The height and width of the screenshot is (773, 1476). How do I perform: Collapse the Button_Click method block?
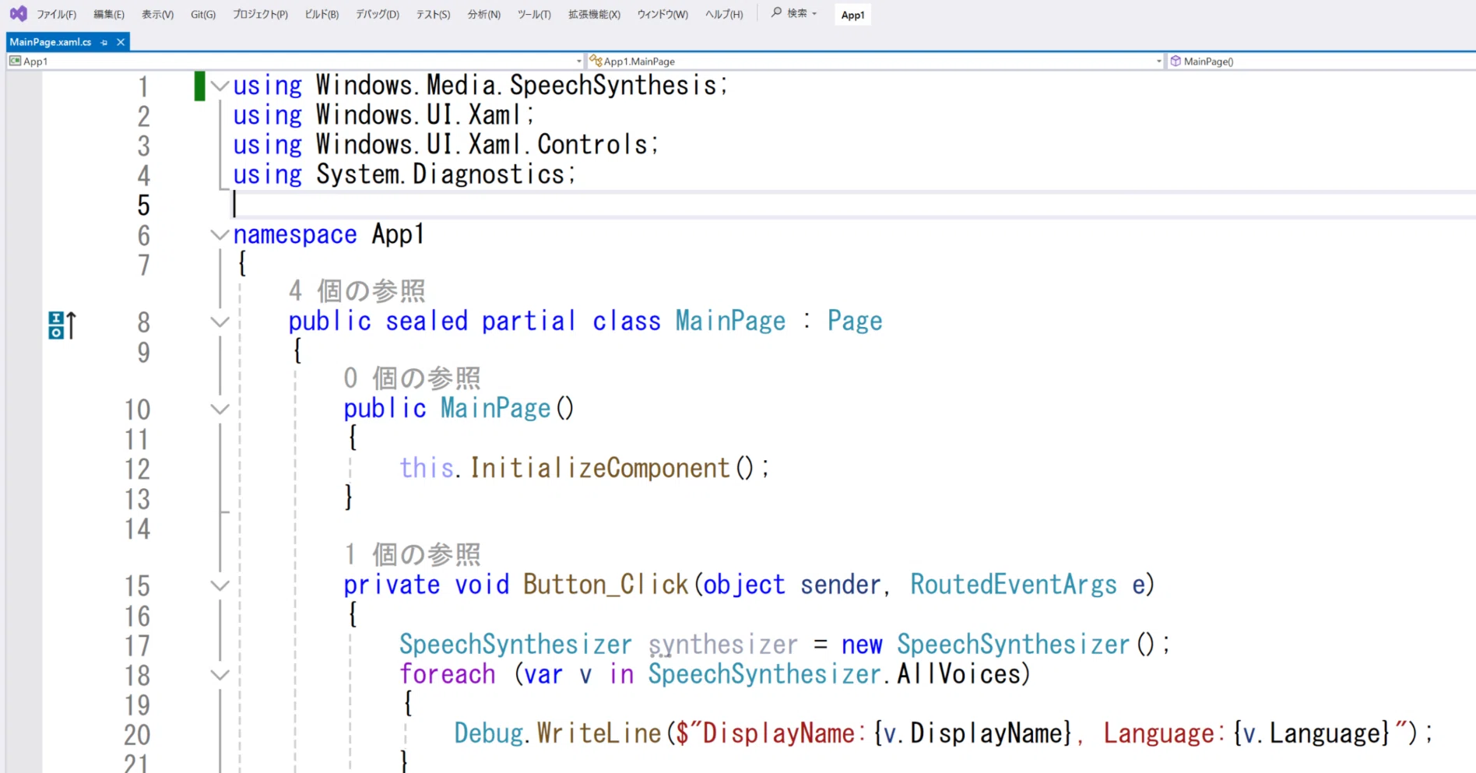pos(220,585)
